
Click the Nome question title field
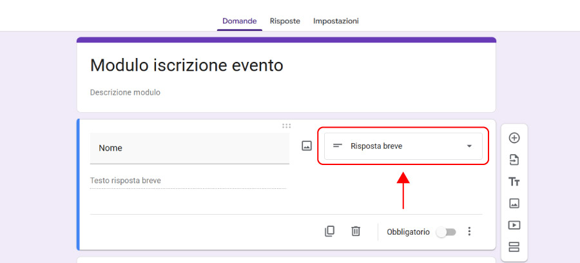point(189,148)
